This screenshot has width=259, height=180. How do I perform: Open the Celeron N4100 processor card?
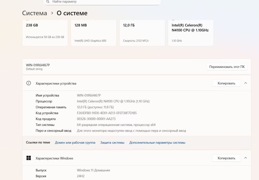pos(191,32)
